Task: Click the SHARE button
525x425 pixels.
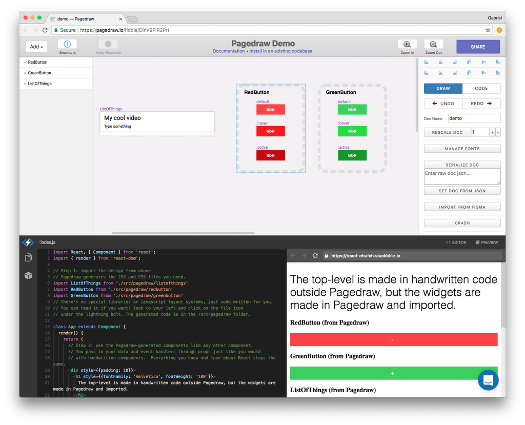Action: click(478, 46)
